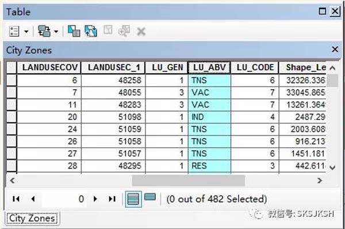The height and width of the screenshot is (229, 345).
Task: Click the vertical scrollbar up arrow
Action: [x=332, y=68]
